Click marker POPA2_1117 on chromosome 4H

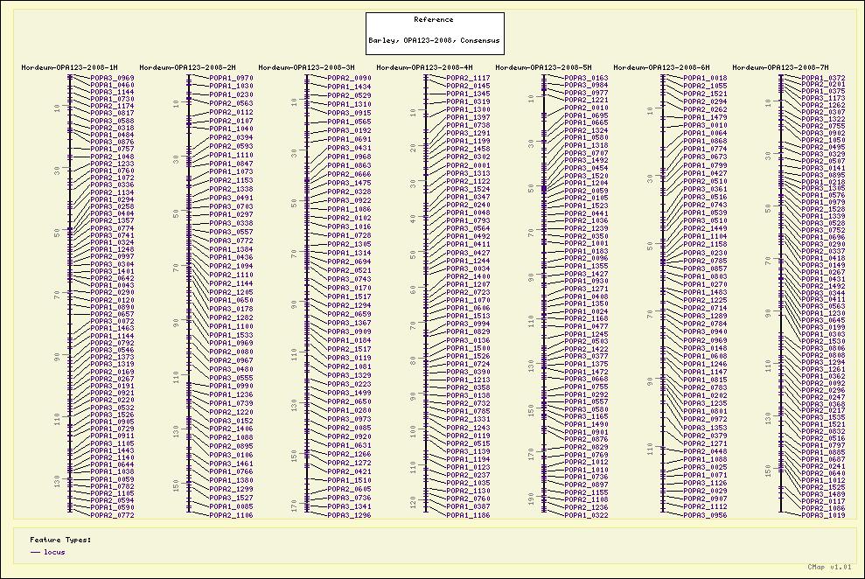(469, 78)
